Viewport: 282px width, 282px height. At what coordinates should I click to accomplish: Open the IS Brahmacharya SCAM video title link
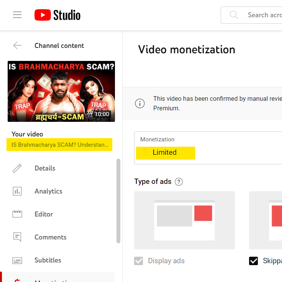pyautogui.click(x=60, y=145)
